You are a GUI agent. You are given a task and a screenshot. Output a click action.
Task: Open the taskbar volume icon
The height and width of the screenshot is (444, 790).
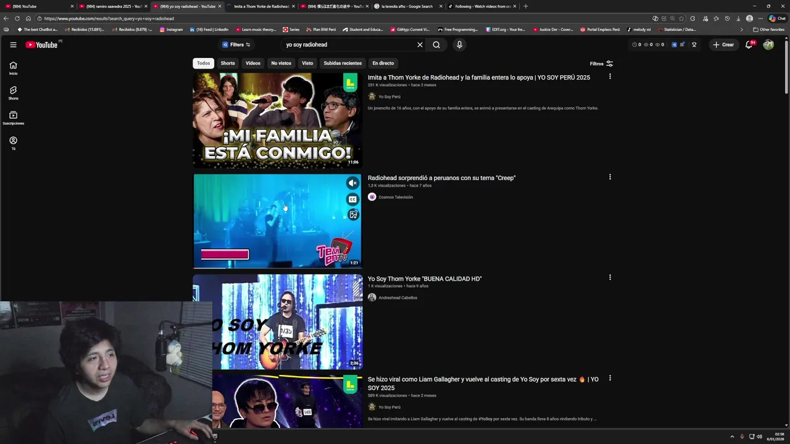(759, 437)
